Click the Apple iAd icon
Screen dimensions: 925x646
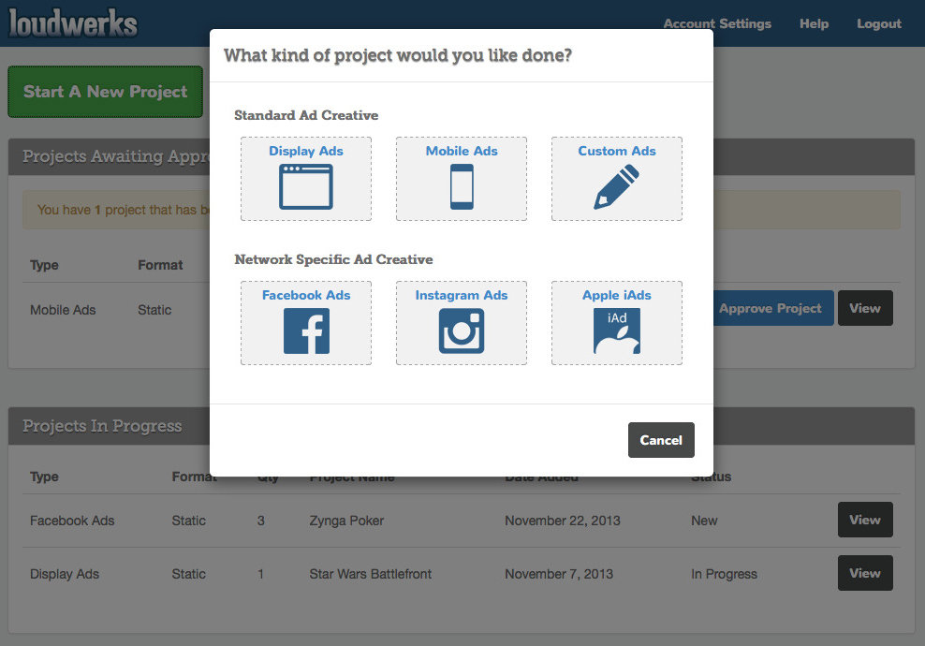[617, 330]
